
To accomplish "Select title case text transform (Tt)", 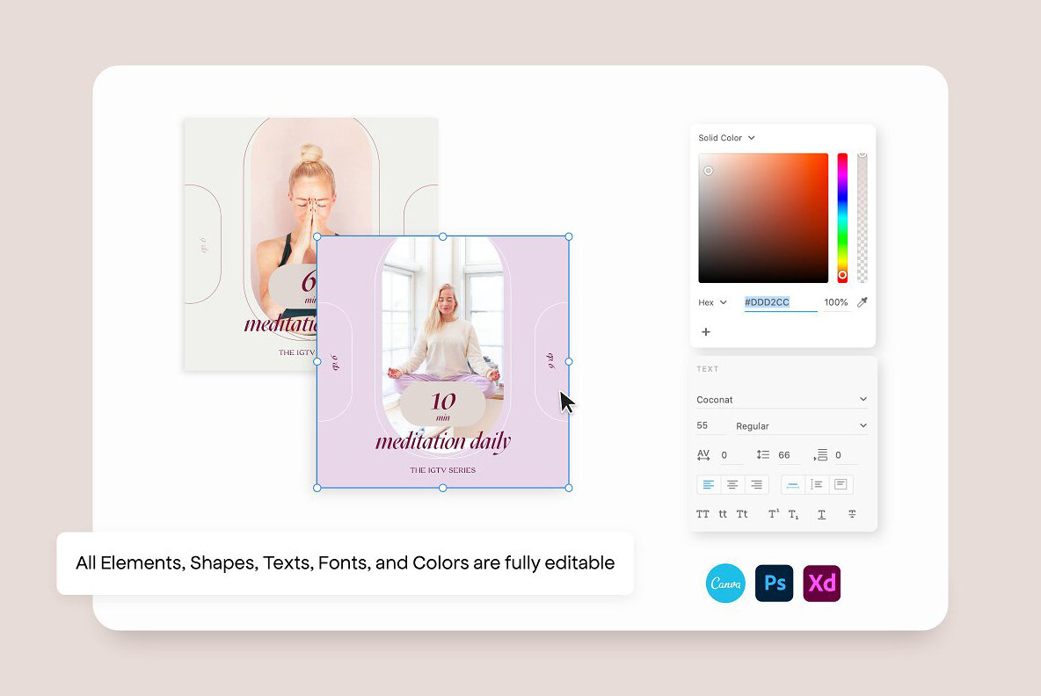I will point(742,513).
